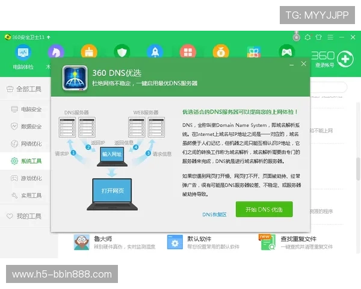Click the tool search field behind dialog
The height and width of the screenshot is (289, 361).
(x=329, y=87)
